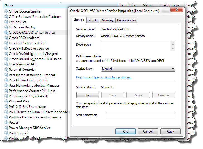Open the service startup options help link

(x=103, y=77)
